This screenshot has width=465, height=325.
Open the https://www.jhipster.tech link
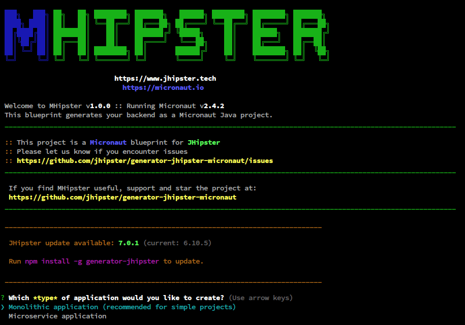165,79
